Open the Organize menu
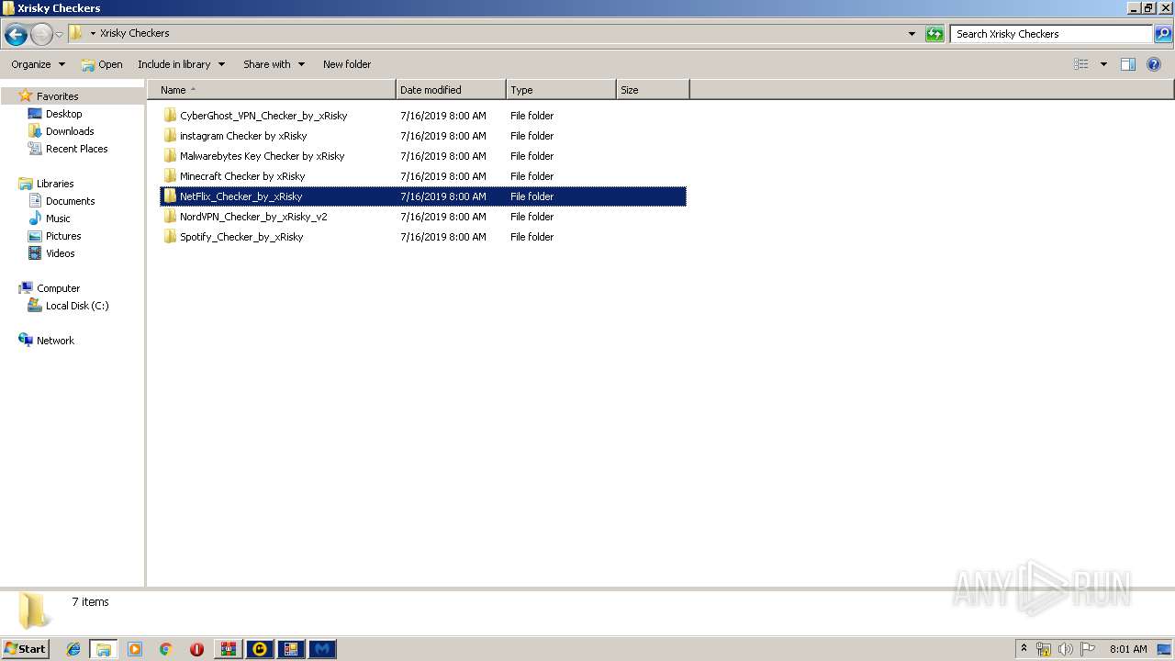Viewport: 1175px width, 661px height. pyautogui.click(x=39, y=64)
